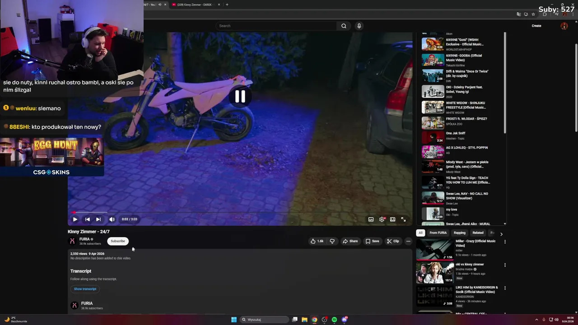This screenshot has width=578, height=325.
Task: Select the 'Rapping' chip
Action: pyautogui.click(x=460, y=233)
